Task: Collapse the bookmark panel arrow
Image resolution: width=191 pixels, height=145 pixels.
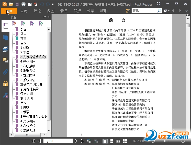Action: click(x=49, y=17)
